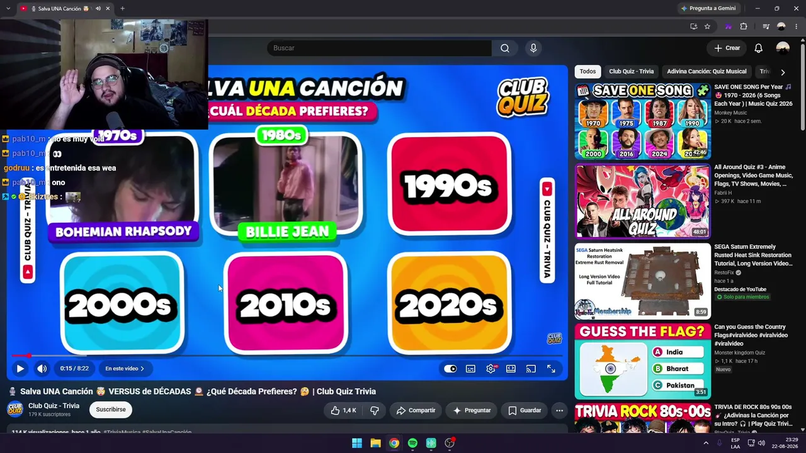Open the more actions menu beside Guardar
The image size is (806, 453).
[x=559, y=410]
